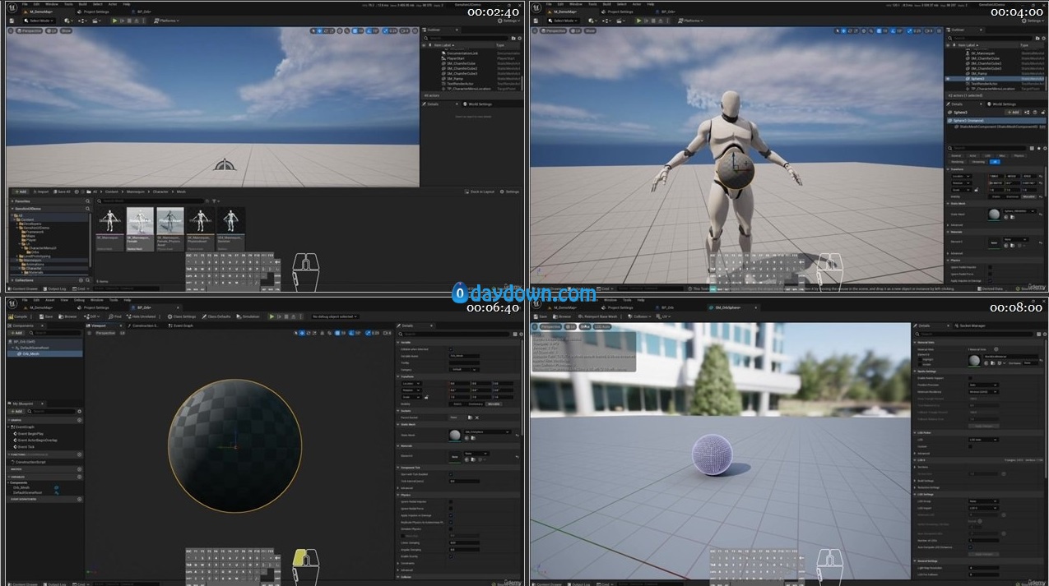Toggle the scale lock icon in the 00:06:40 transform
1049x586 pixels.
[x=426, y=397]
